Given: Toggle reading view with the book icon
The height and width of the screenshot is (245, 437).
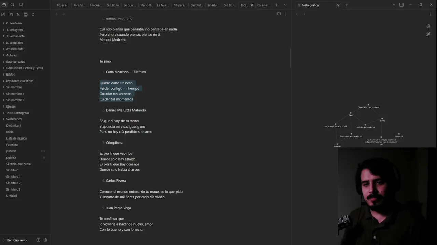Looking at the screenshot, I should click(x=279, y=14).
